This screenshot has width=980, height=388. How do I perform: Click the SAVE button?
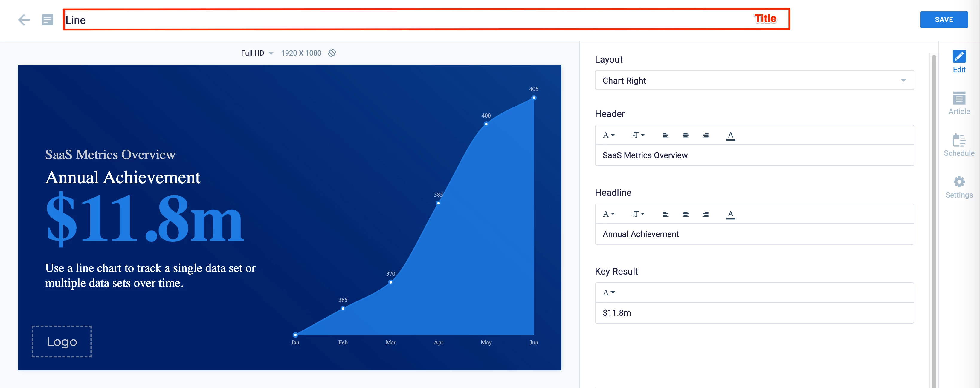coord(944,20)
